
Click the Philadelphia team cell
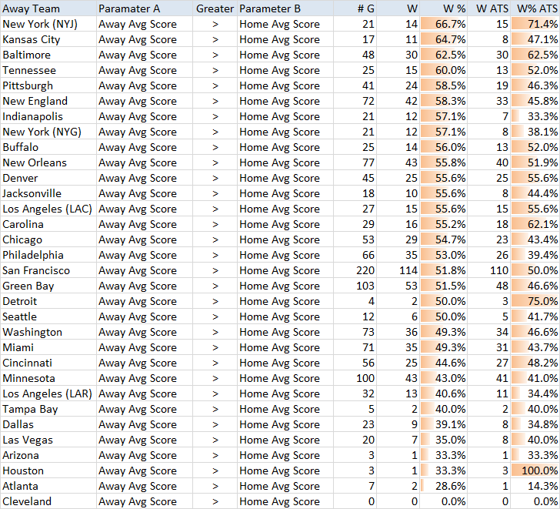click(x=48, y=254)
